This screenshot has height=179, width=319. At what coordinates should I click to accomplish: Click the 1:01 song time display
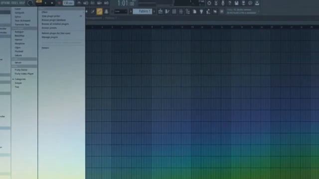tap(126, 3)
